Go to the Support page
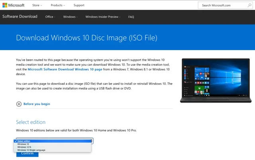 point(79,5)
